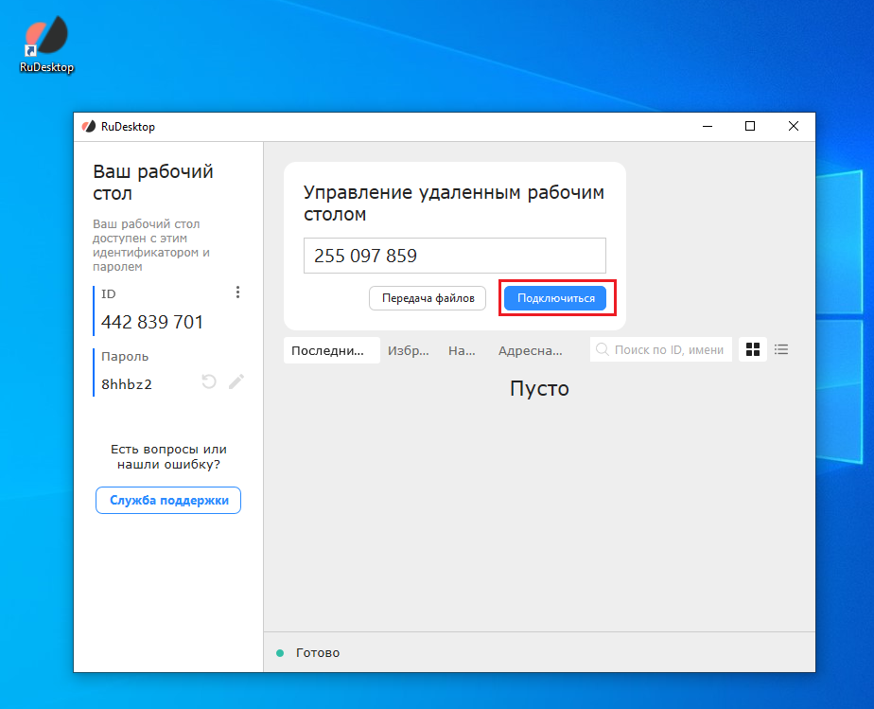
Task: Open the three-dot menu next to ID
Action: 237,292
